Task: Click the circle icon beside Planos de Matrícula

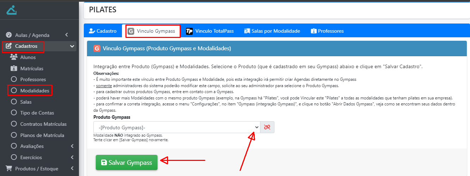Action: (x=14, y=135)
